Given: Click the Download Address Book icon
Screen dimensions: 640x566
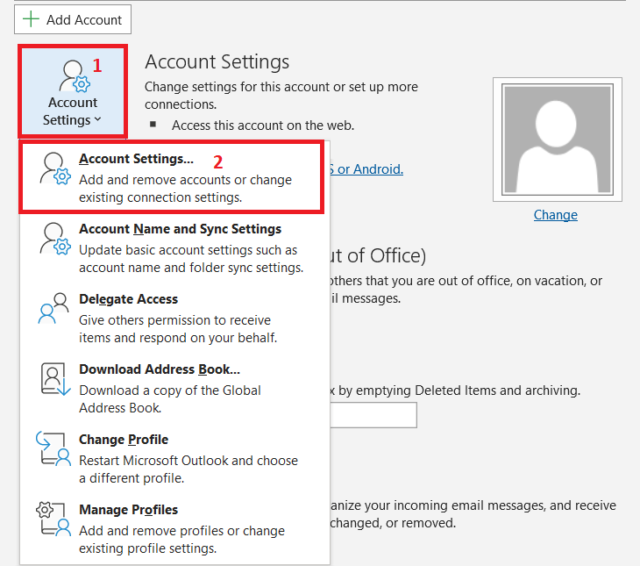Looking at the screenshot, I should [53, 378].
